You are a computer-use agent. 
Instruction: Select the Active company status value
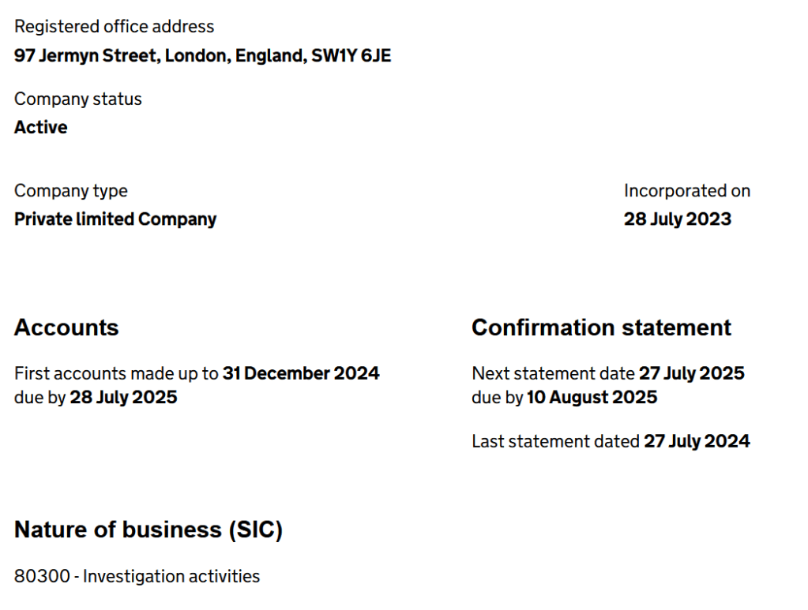coord(41,128)
